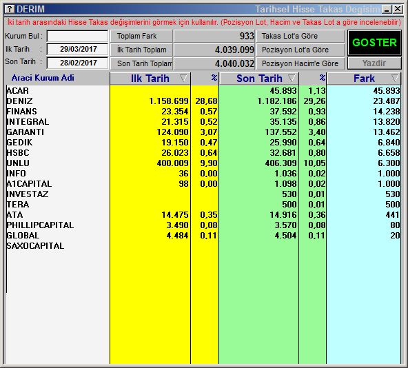Click the Araci Kurum Adi column header
The image size is (408, 368).
[x=43, y=78]
